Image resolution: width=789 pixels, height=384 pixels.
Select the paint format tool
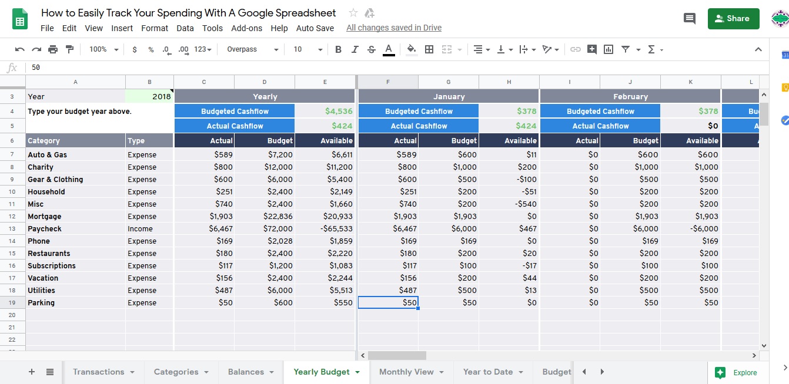70,49
